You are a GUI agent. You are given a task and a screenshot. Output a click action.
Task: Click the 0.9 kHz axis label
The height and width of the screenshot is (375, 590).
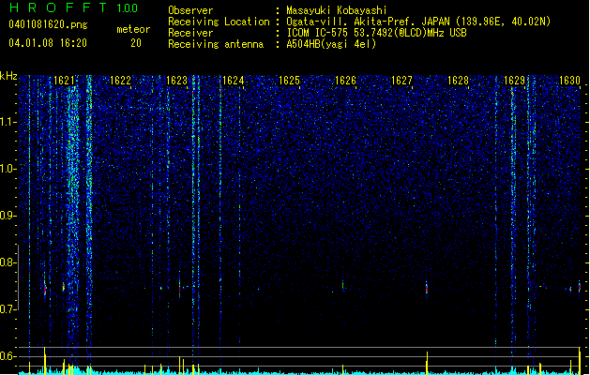pos(8,216)
